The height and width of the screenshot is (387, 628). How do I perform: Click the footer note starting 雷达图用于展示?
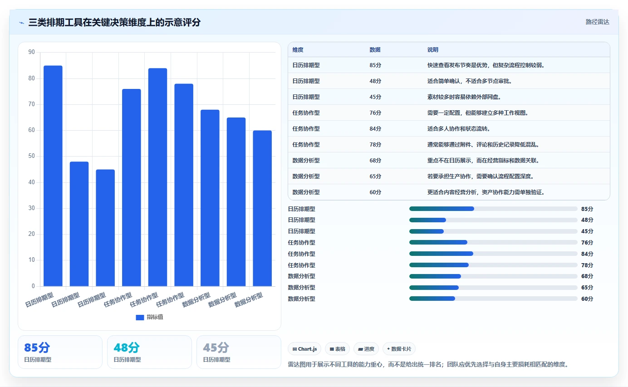click(x=428, y=364)
